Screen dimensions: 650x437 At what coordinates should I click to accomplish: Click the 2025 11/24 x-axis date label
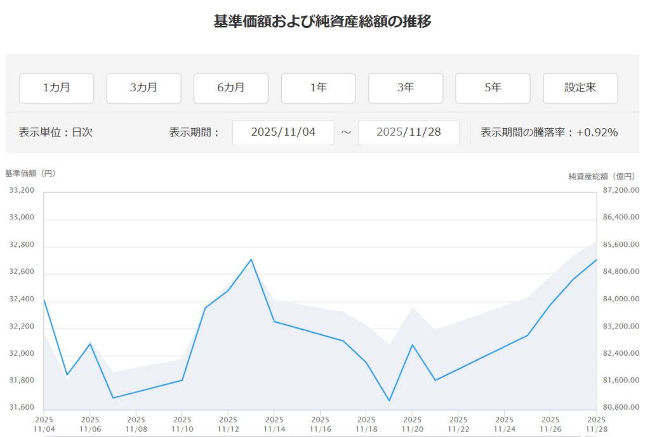coord(504,424)
